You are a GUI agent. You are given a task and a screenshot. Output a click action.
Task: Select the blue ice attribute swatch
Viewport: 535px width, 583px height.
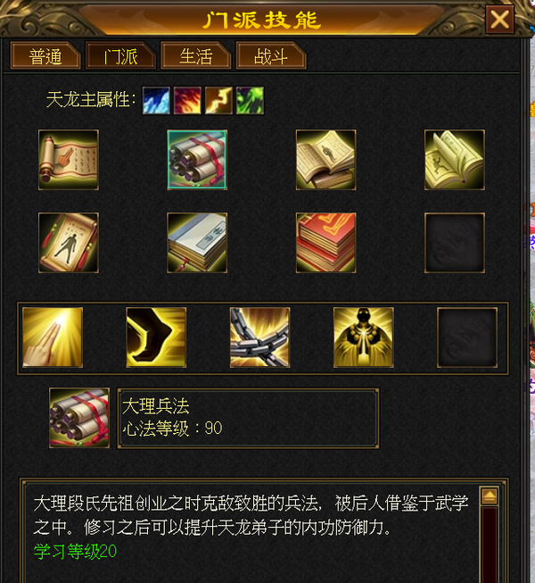(156, 100)
